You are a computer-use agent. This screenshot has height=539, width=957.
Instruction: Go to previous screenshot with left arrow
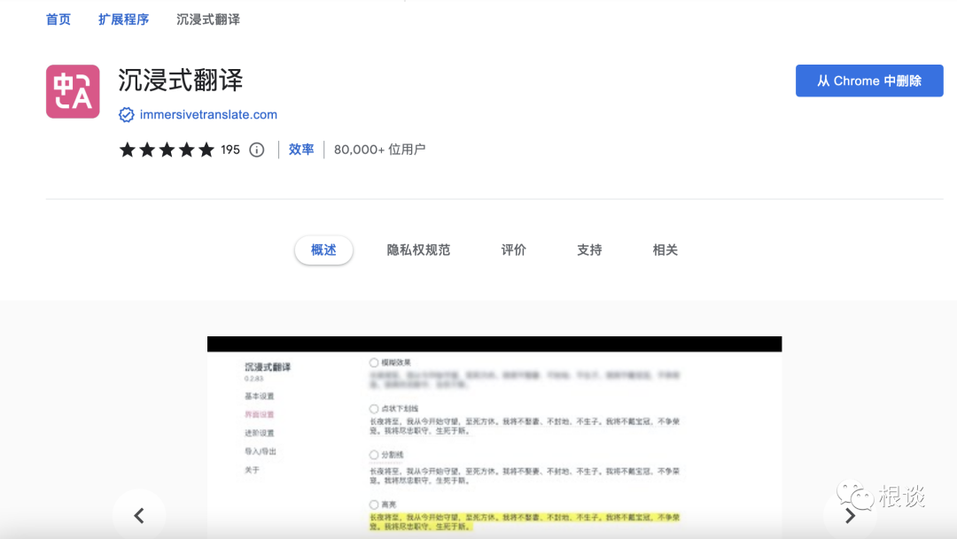[x=138, y=515]
